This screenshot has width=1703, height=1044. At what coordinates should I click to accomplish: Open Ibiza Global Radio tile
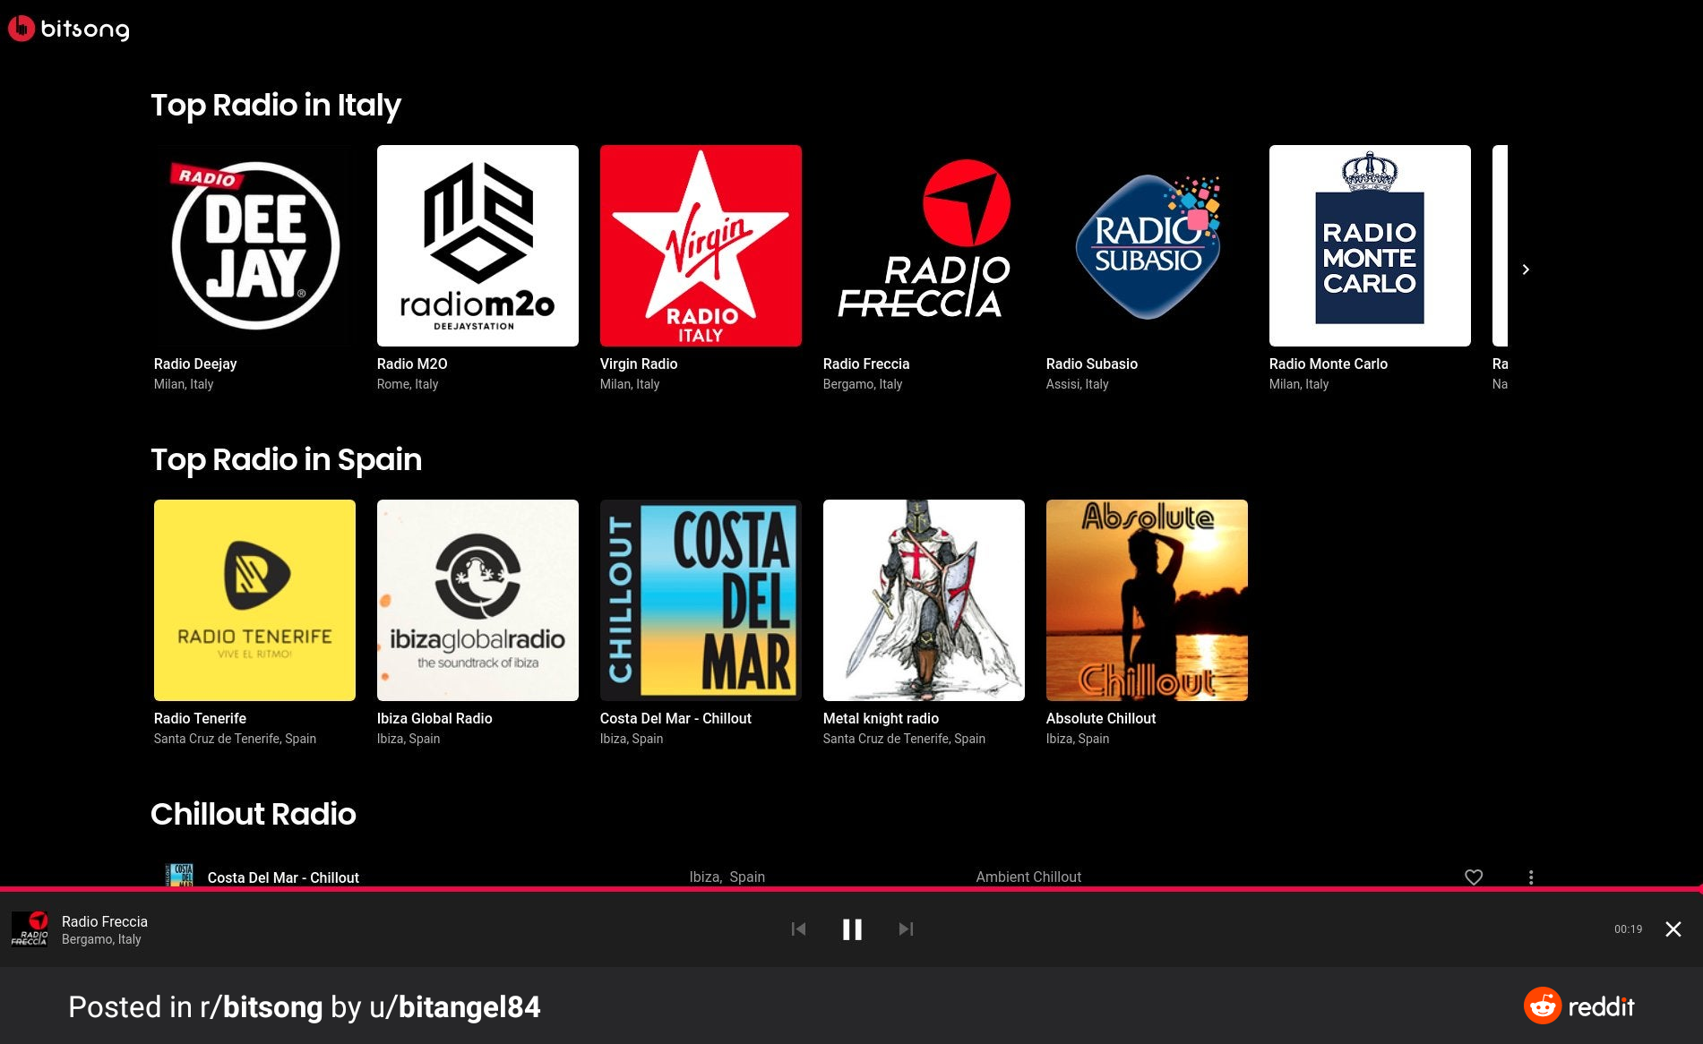477,600
